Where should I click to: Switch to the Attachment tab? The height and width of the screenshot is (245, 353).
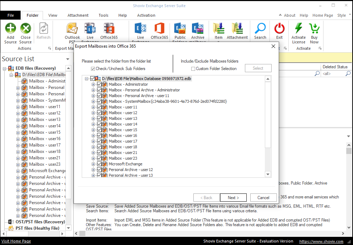coord(78,15)
